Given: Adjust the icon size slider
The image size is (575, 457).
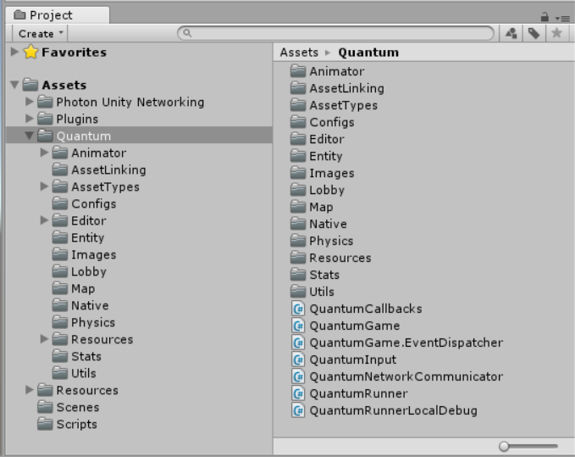Looking at the screenshot, I should [505, 446].
